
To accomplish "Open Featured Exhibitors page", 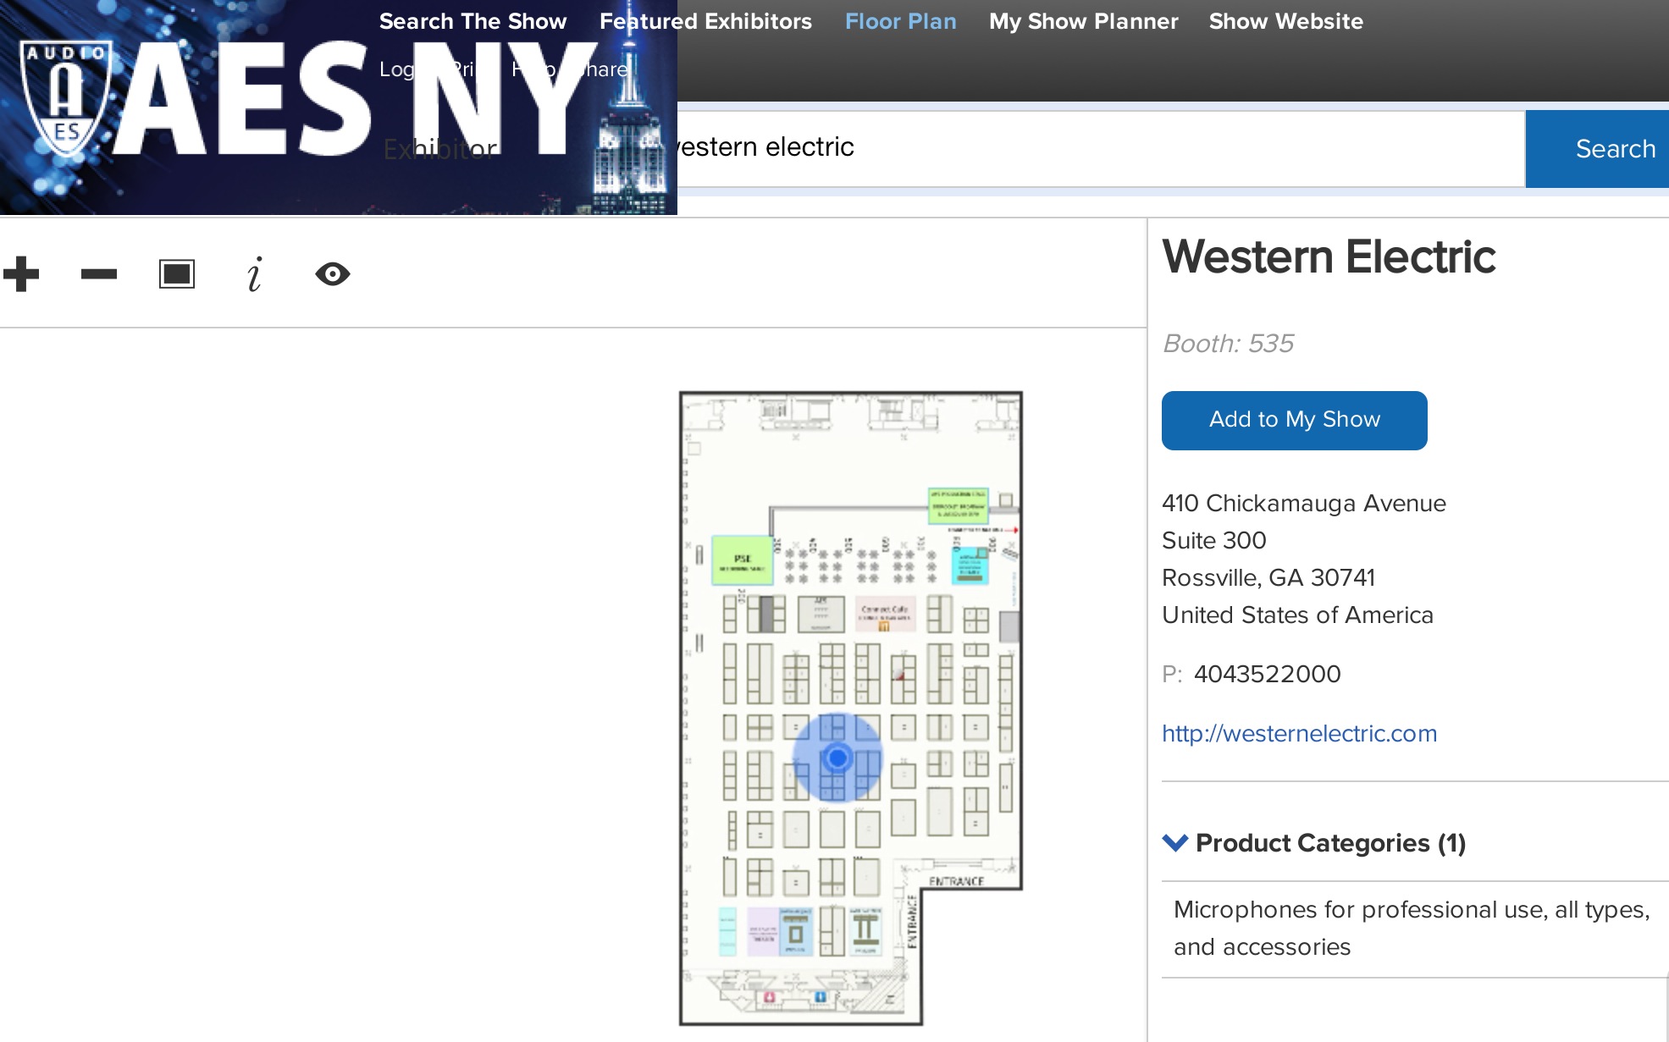I will pyautogui.click(x=705, y=21).
